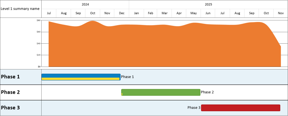Click the Oct 2025 month column
This screenshot has height=116, width=288.
click(x=266, y=13)
